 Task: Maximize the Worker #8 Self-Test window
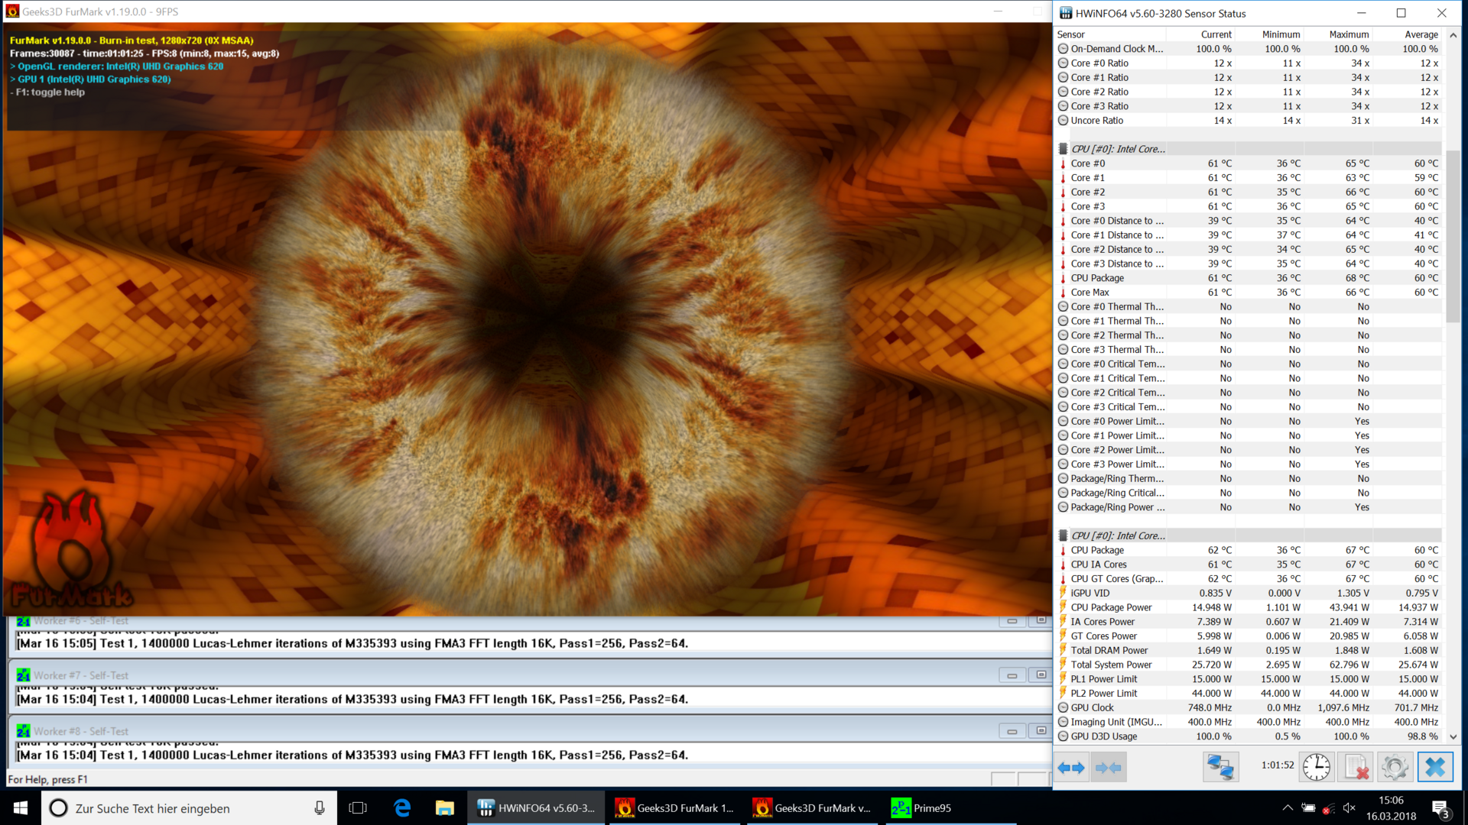[x=1041, y=731]
